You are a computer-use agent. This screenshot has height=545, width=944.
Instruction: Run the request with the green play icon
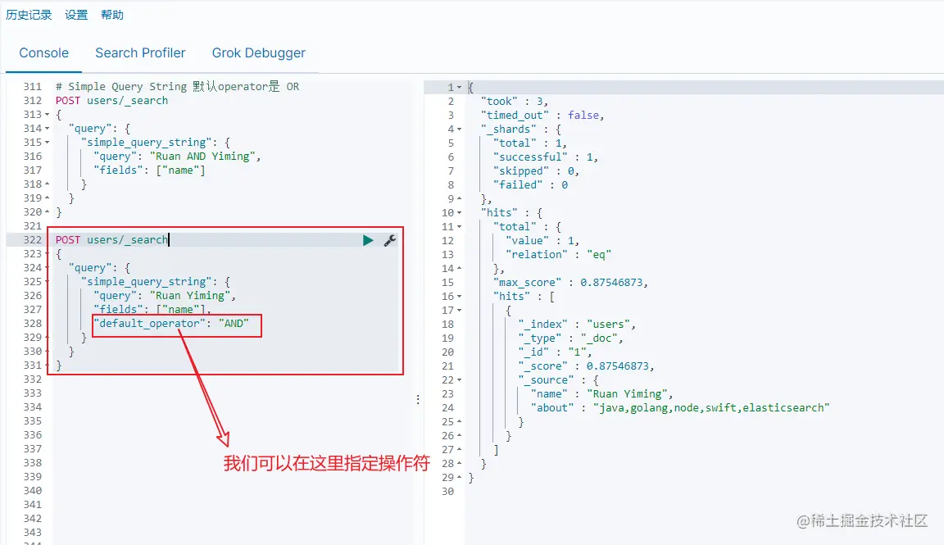coord(368,240)
